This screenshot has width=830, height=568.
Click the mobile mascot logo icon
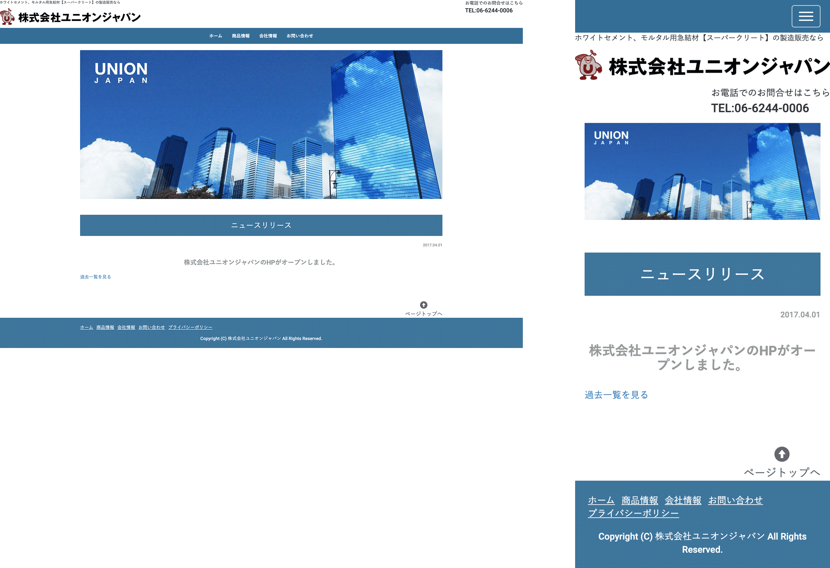(x=588, y=65)
